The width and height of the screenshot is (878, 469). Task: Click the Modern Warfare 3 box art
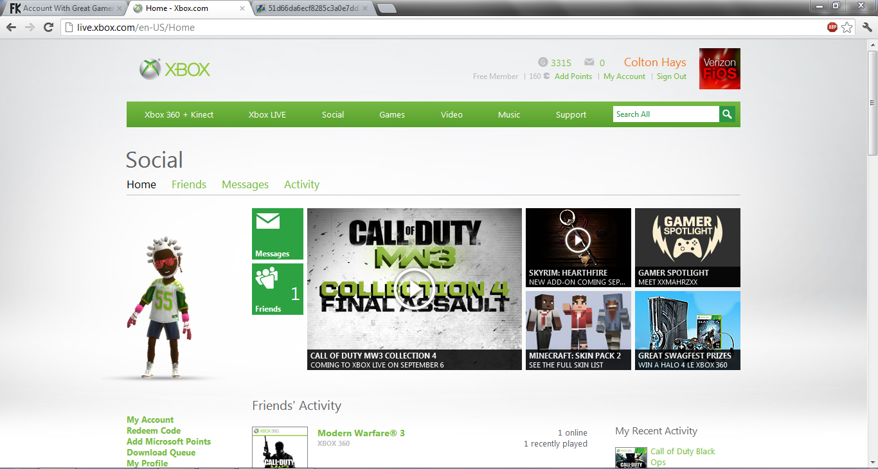280,448
